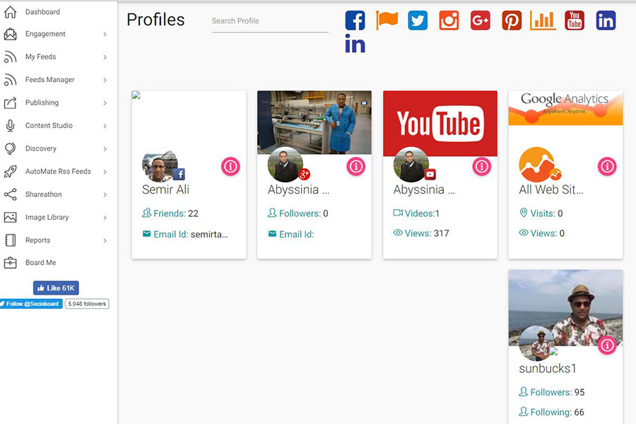
Task: Click the My Feeds RSS icon
Action: pyautogui.click(x=10, y=57)
